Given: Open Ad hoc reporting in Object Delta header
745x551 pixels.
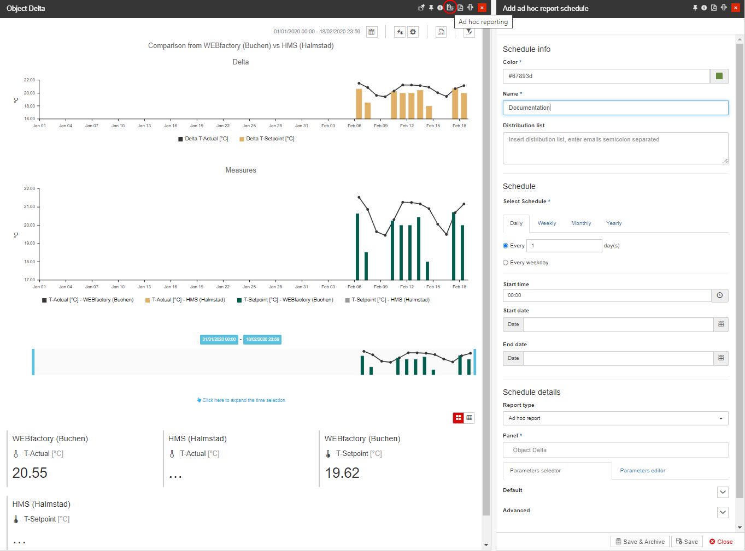Looking at the screenshot, I should (450, 8).
